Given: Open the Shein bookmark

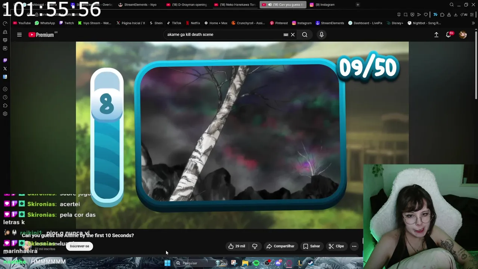Looking at the screenshot, I should pyautogui.click(x=156, y=23).
